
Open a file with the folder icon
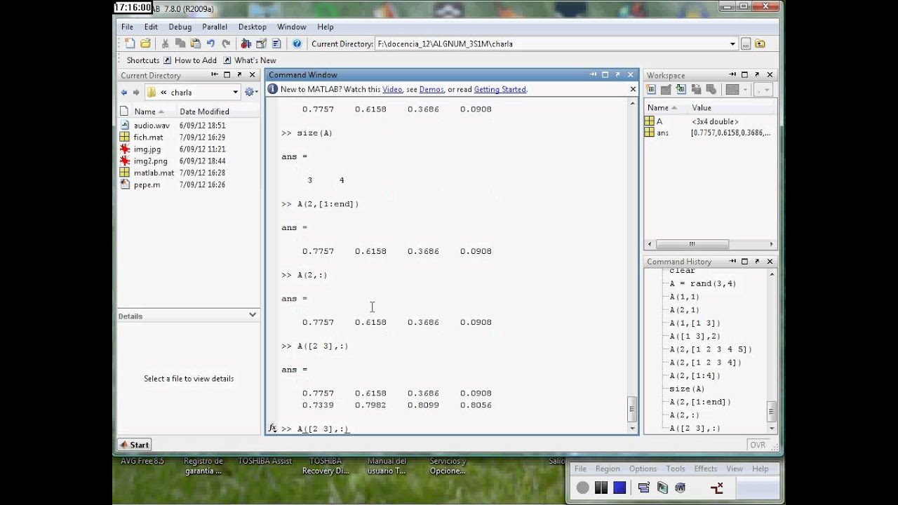[x=145, y=43]
